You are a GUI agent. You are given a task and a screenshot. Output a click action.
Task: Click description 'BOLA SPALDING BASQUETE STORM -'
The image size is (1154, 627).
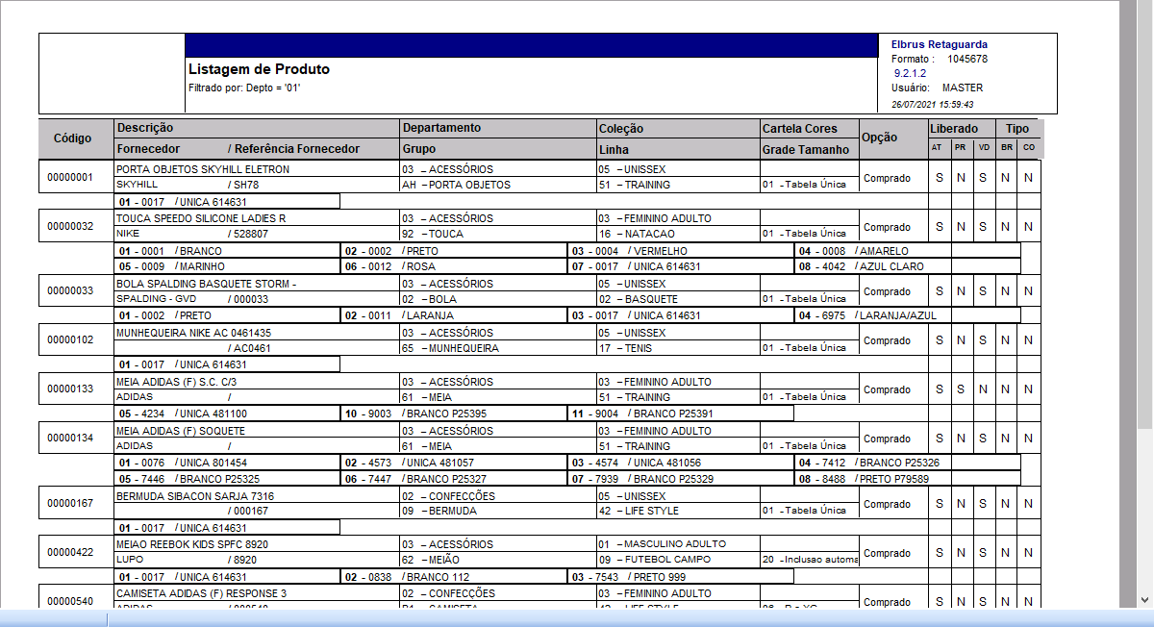[207, 284]
